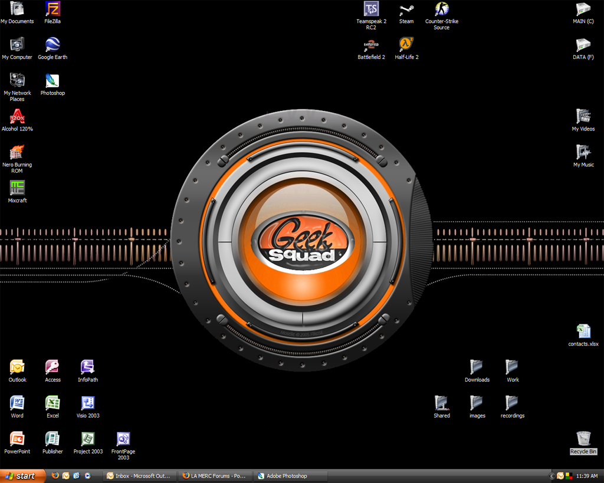Select Teamspeak 2 RC2 shortcut

point(371,16)
